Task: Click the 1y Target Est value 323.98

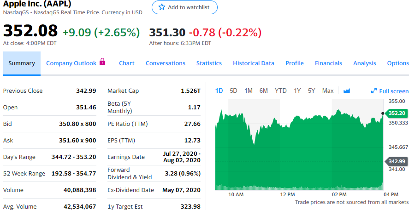Action: [191, 207]
